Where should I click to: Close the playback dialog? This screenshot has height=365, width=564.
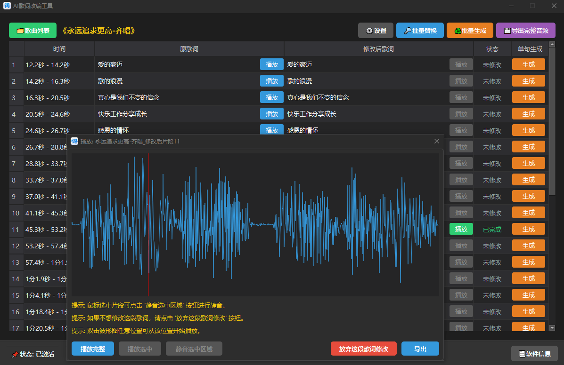pyautogui.click(x=437, y=141)
